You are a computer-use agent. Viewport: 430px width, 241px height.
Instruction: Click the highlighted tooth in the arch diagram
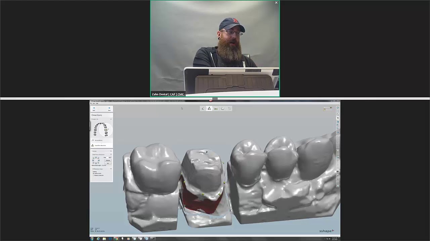(106, 130)
